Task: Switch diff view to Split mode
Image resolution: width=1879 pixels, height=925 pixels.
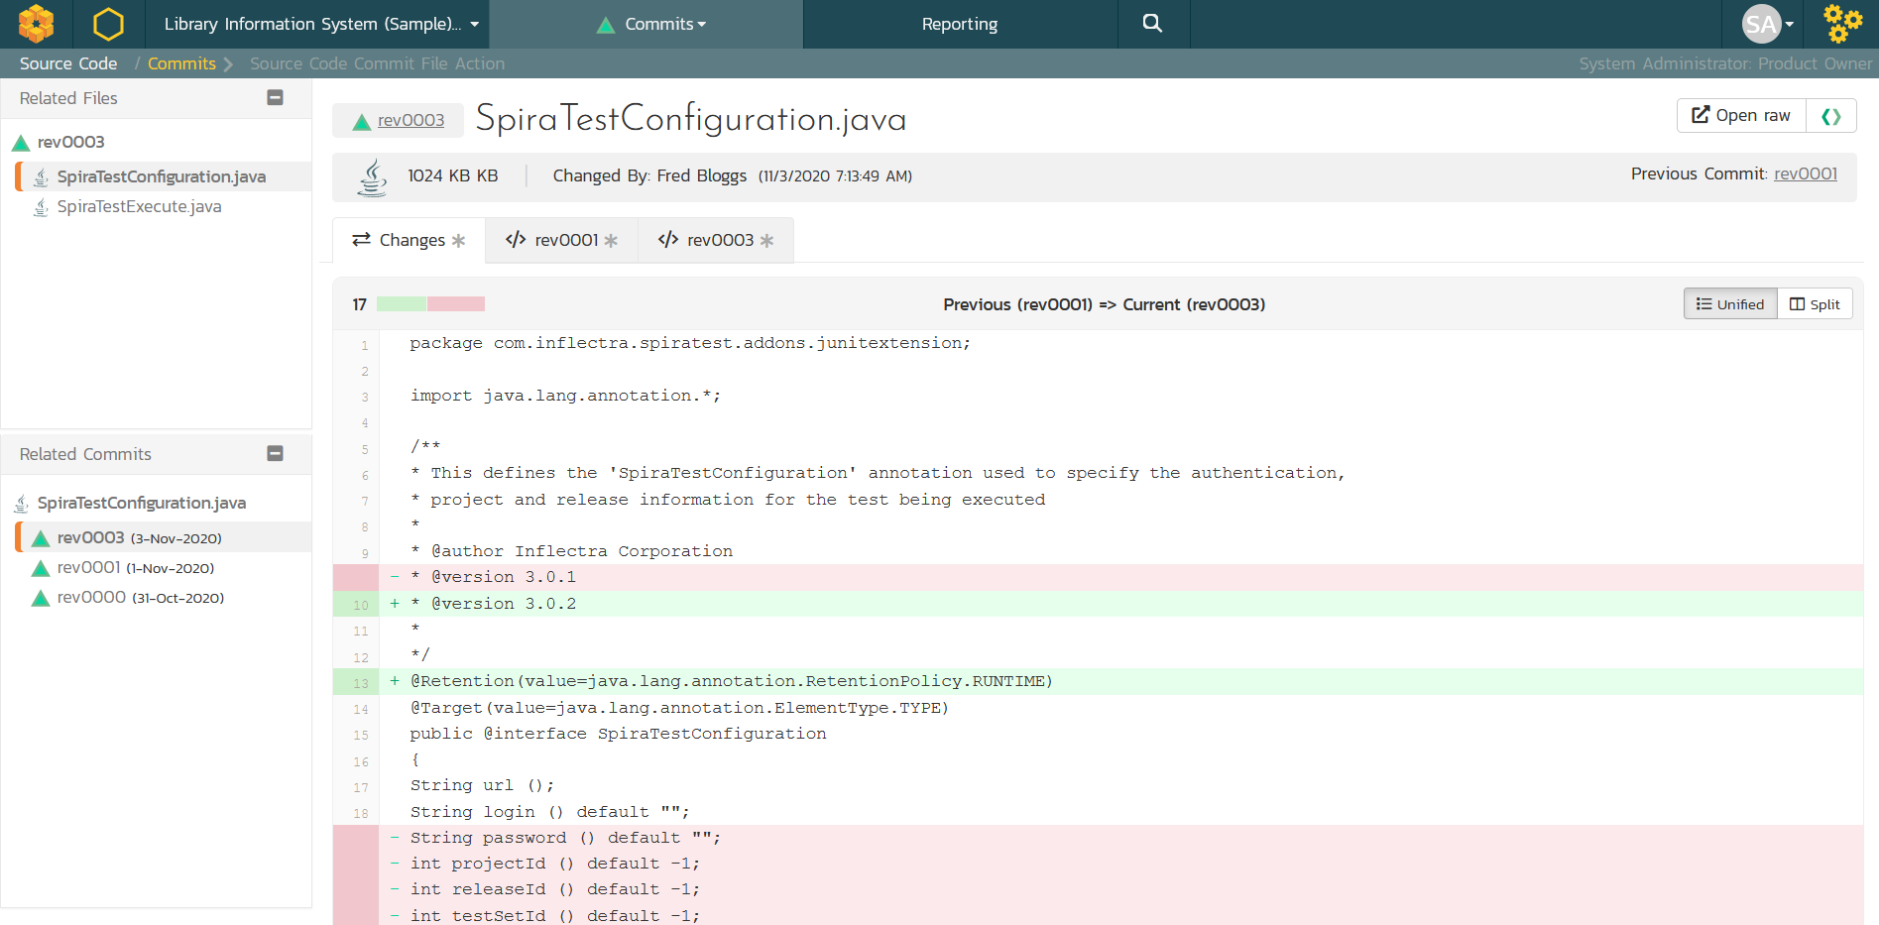Action: (x=1815, y=304)
